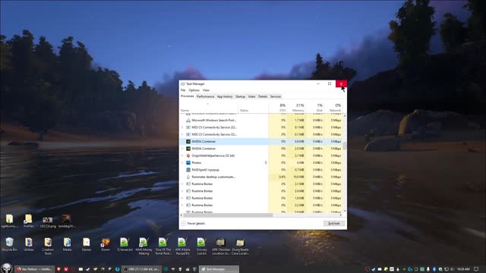Open the microphone tray icon

pyautogui.click(x=428, y=269)
